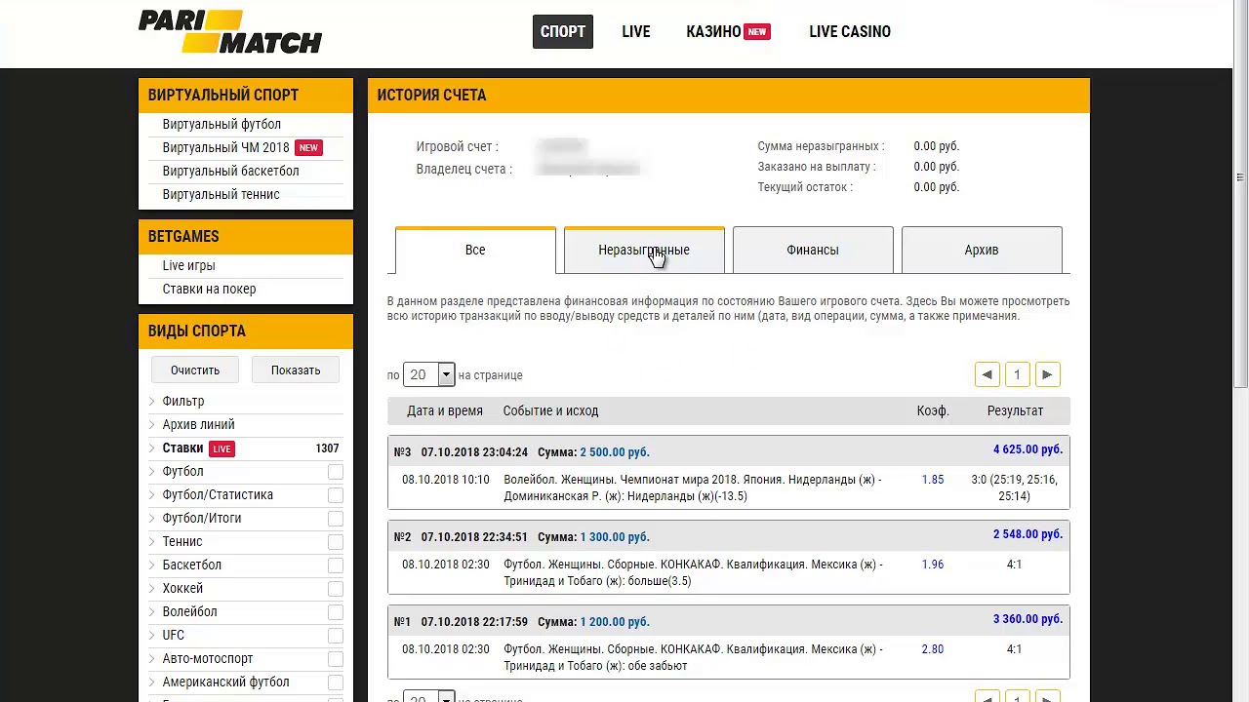Viewport: 1249px width, 702px height.
Task: Click the Показать button
Action: coord(296,370)
